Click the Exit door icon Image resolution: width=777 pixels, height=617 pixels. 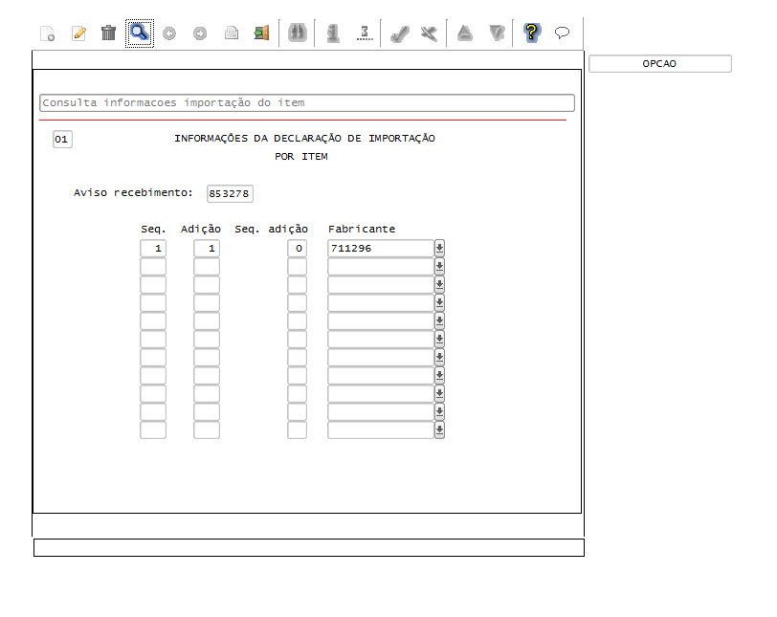click(x=261, y=33)
